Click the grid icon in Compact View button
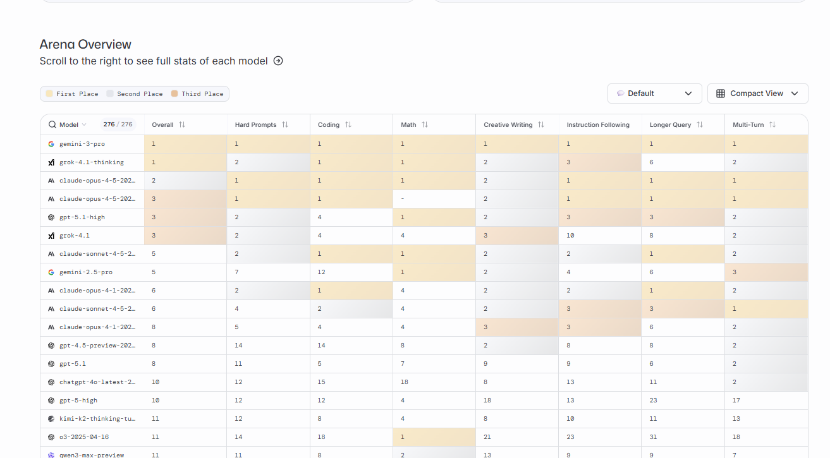The image size is (830, 458). pyautogui.click(x=721, y=93)
